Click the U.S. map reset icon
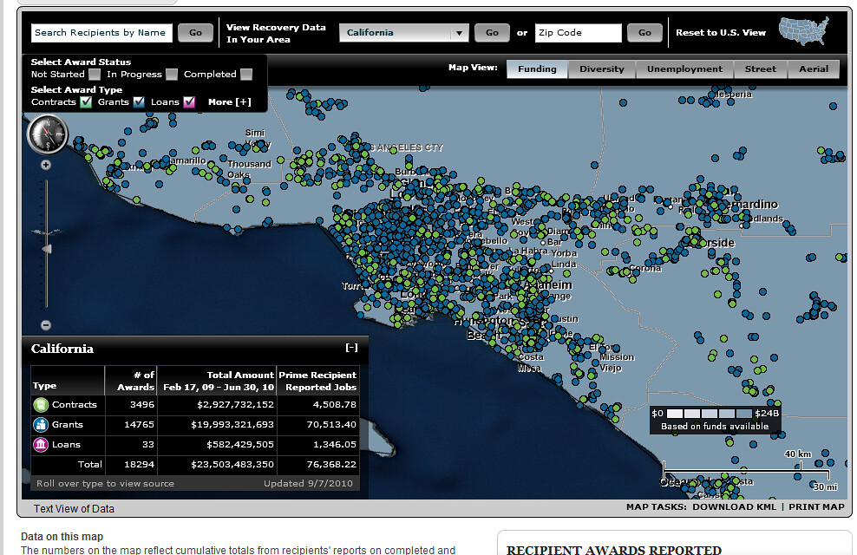This screenshot has width=857, height=555. (803, 31)
